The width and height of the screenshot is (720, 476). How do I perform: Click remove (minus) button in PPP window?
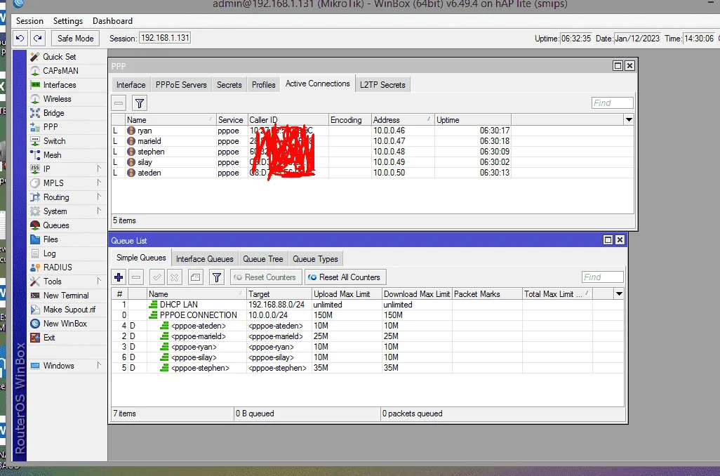point(119,103)
